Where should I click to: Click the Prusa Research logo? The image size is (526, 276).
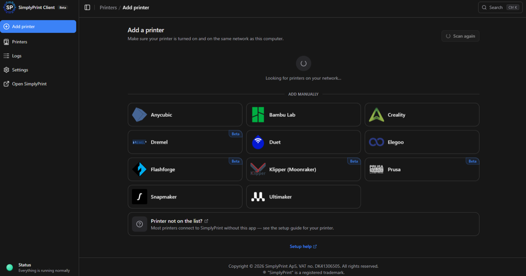(x=376, y=169)
